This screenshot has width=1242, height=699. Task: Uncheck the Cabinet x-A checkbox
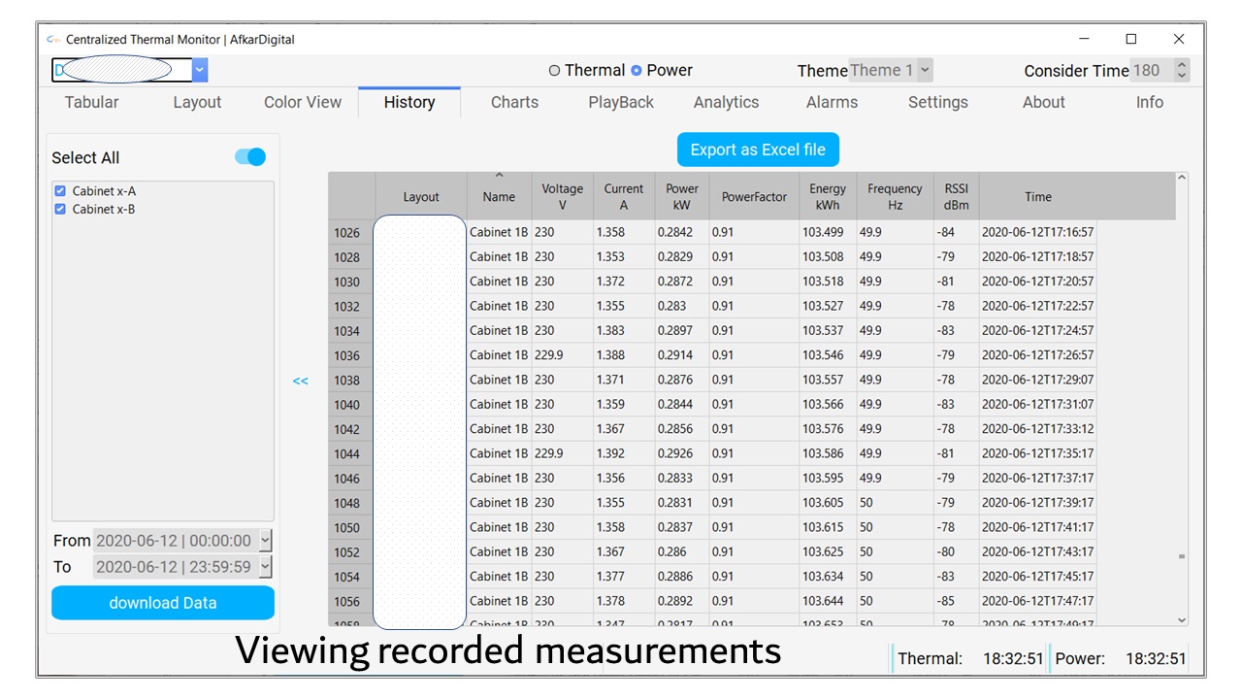(x=60, y=191)
